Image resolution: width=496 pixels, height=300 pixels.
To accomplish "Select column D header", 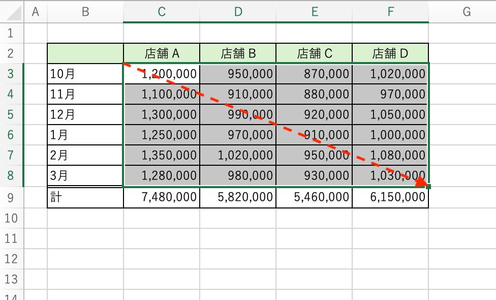I will click(238, 12).
